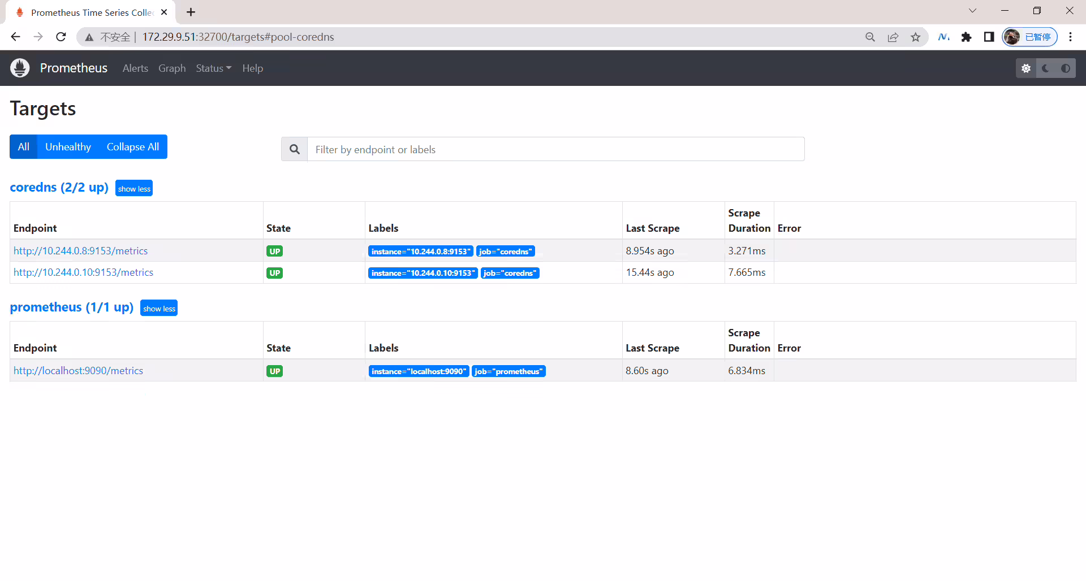The image size is (1086, 581).
Task: Bookmark this page with star icon
Action: 915,37
